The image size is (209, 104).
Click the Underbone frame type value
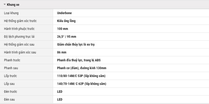[x=64, y=13]
